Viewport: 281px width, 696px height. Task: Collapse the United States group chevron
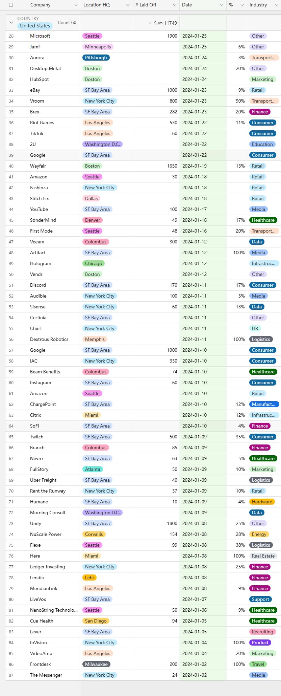(11, 23)
